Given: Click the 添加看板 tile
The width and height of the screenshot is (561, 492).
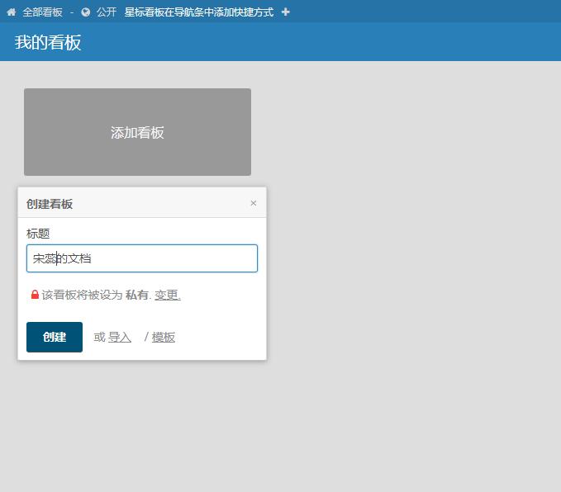Looking at the screenshot, I should (137, 132).
